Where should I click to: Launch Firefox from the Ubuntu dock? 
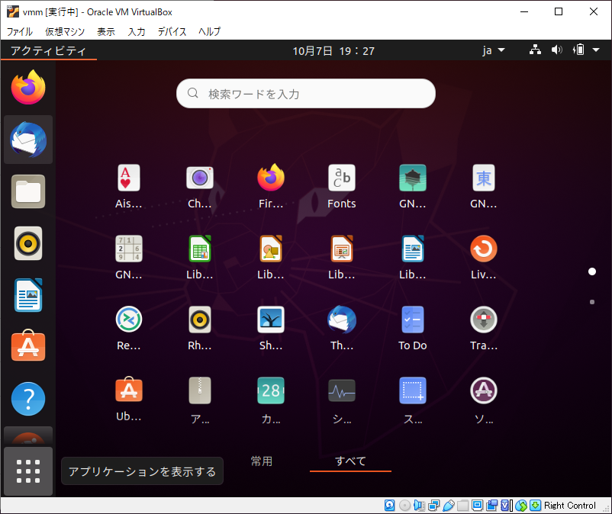28,88
